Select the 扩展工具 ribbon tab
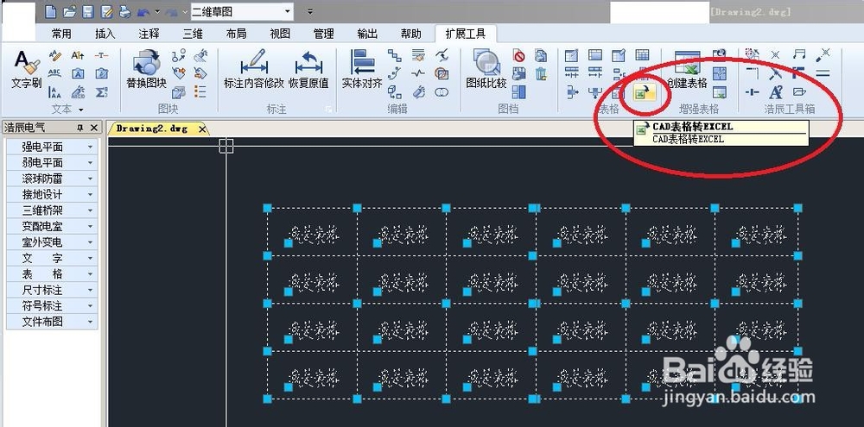The height and width of the screenshot is (427, 864). click(x=466, y=35)
